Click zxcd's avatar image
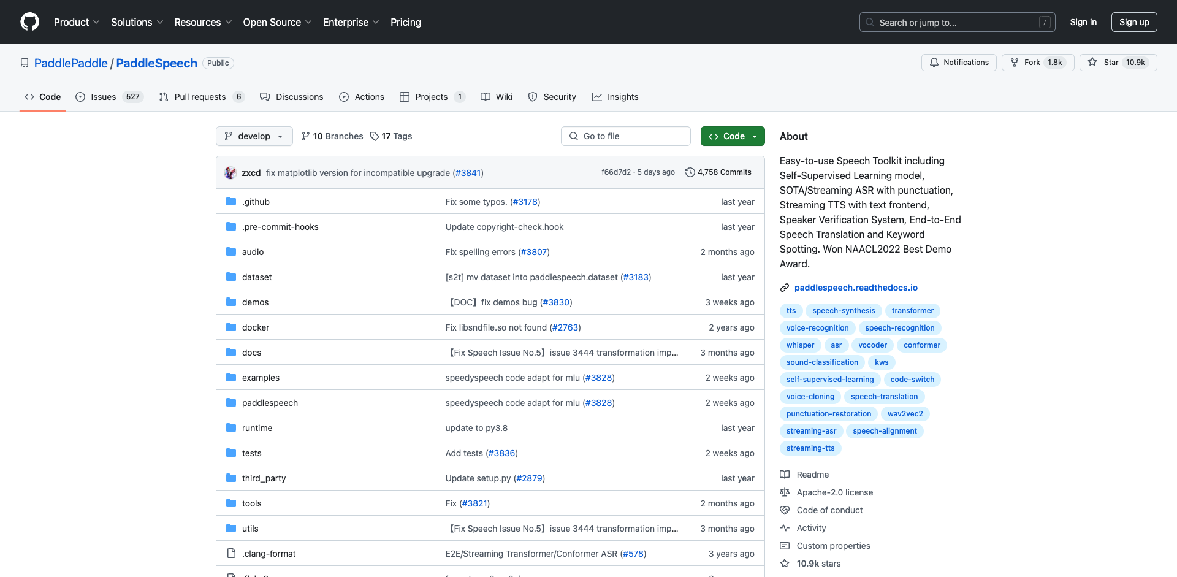This screenshot has width=1177, height=577. pyautogui.click(x=230, y=173)
